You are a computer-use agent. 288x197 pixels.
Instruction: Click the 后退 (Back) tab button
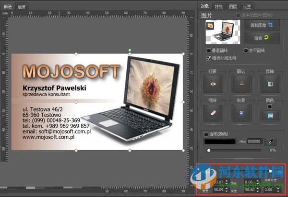point(22,7)
